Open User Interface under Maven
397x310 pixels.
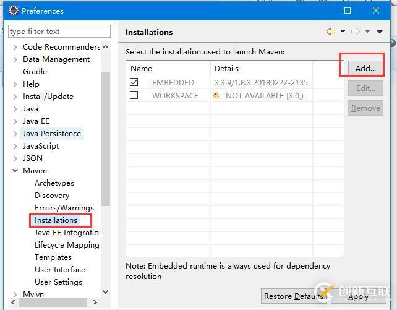click(x=60, y=270)
